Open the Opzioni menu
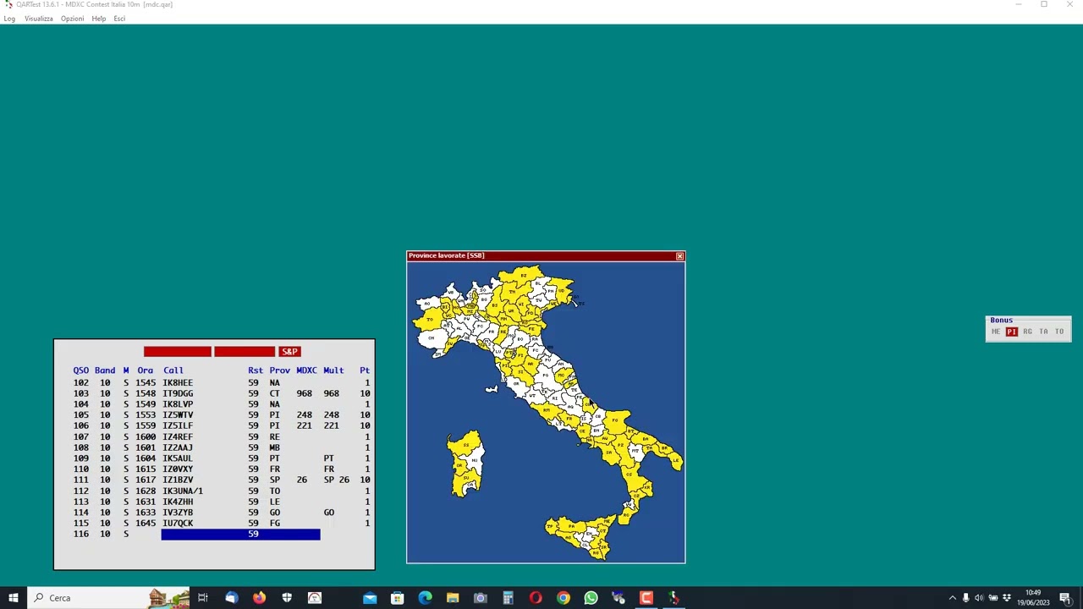 pyautogui.click(x=72, y=19)
